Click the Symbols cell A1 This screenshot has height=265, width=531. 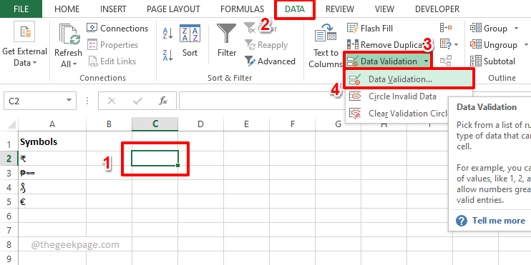pos(52,142)
